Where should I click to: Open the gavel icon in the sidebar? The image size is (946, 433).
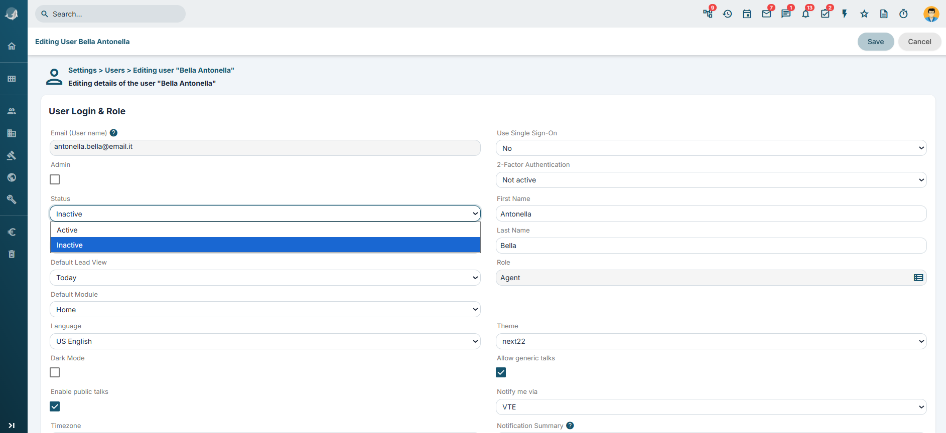(12, 155)
